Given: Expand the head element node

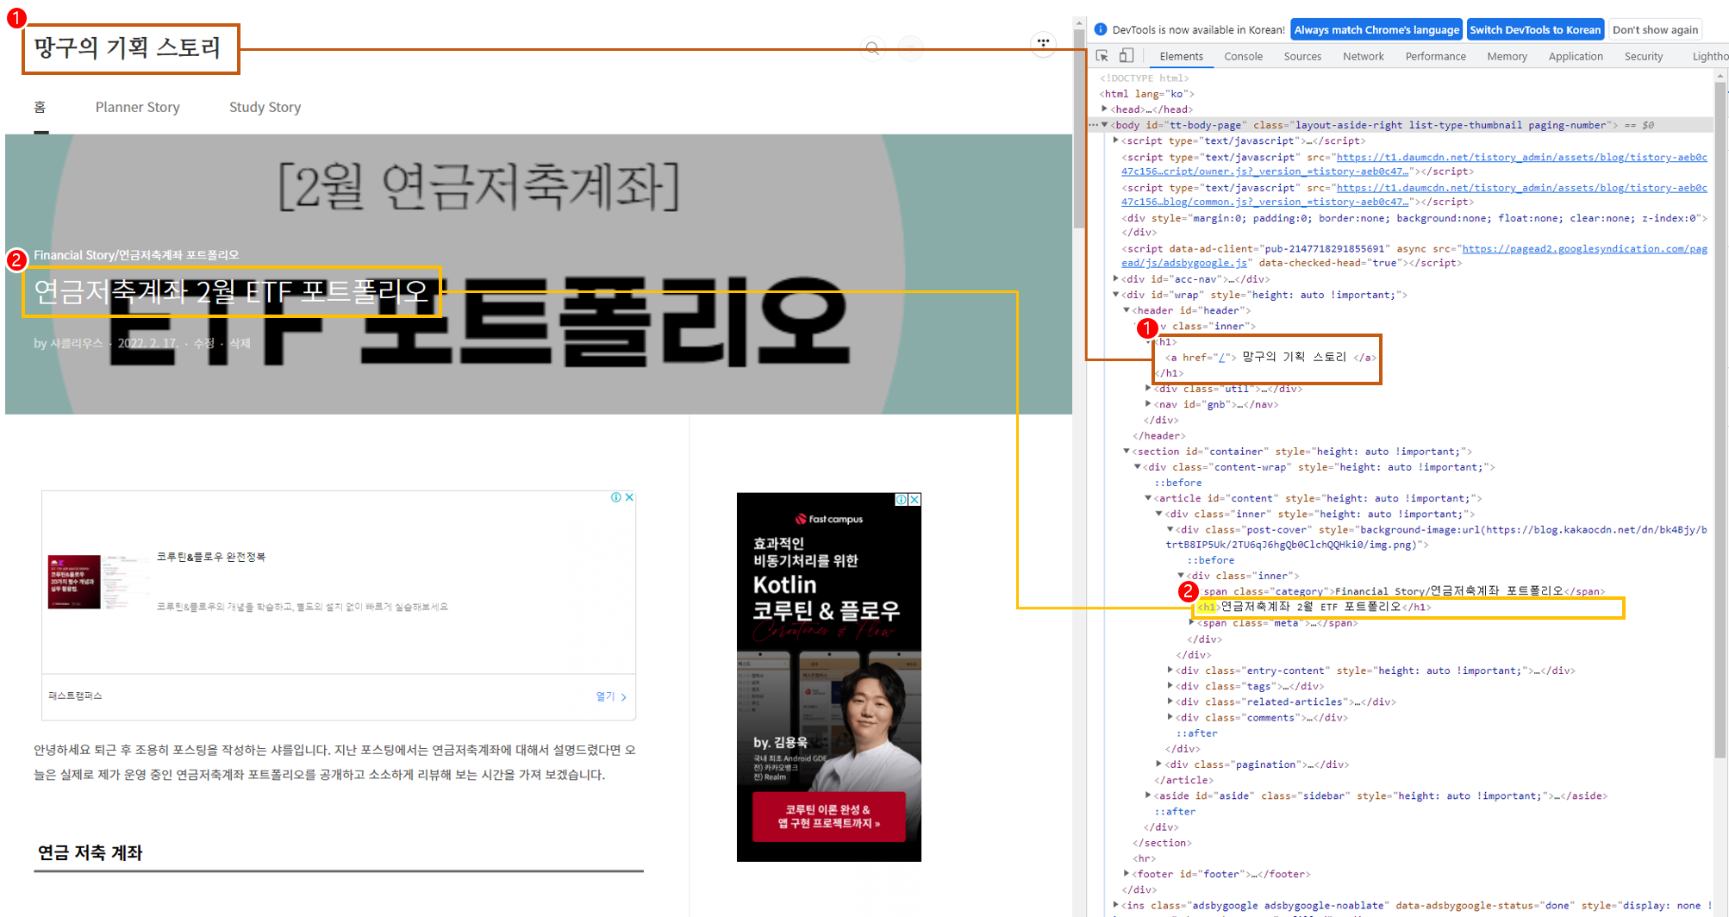Looking at the screenshot, I should [1105, 109].
